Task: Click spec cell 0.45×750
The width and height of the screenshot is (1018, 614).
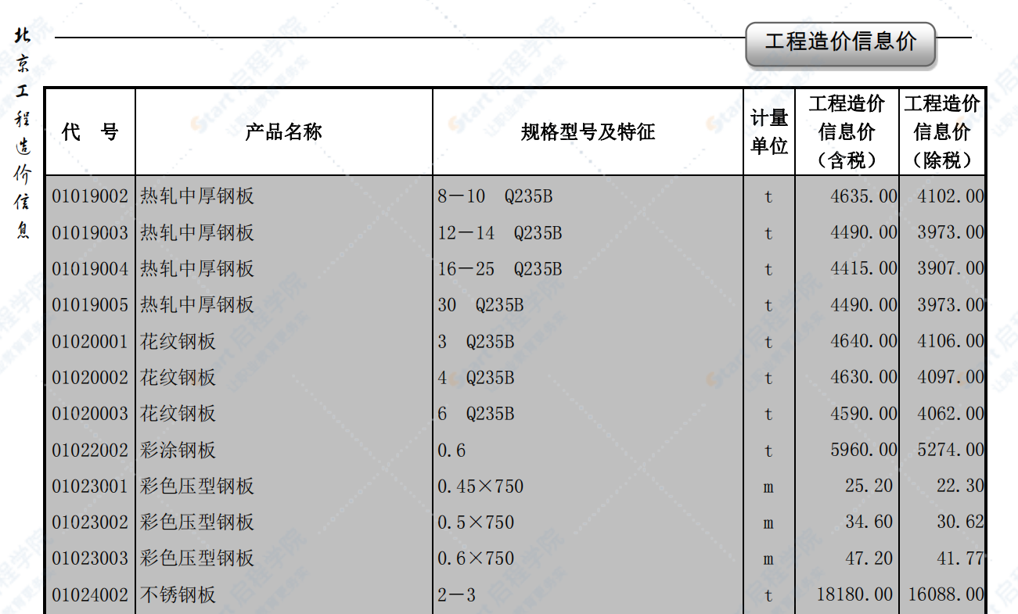Action: (480, 487)
